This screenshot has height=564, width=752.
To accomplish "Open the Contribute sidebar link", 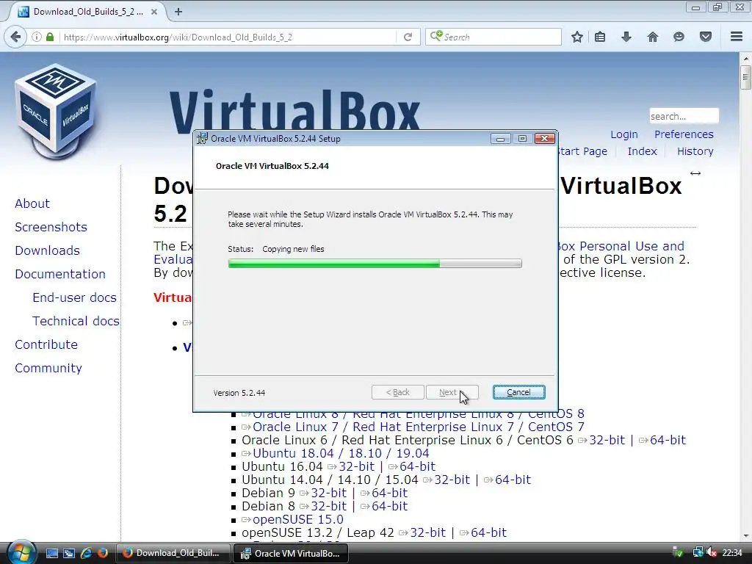I will (46, 344).
